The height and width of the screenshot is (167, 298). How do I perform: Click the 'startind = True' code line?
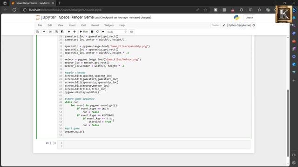point(100,122)
